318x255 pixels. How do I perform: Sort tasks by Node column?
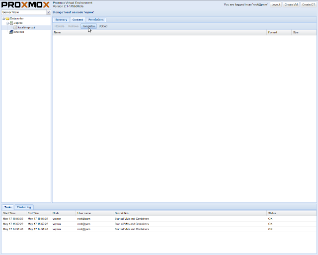pos(63,213)
